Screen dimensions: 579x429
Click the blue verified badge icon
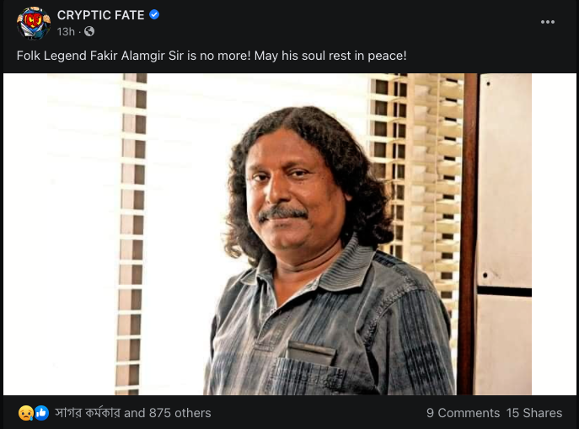click(154, 15)
